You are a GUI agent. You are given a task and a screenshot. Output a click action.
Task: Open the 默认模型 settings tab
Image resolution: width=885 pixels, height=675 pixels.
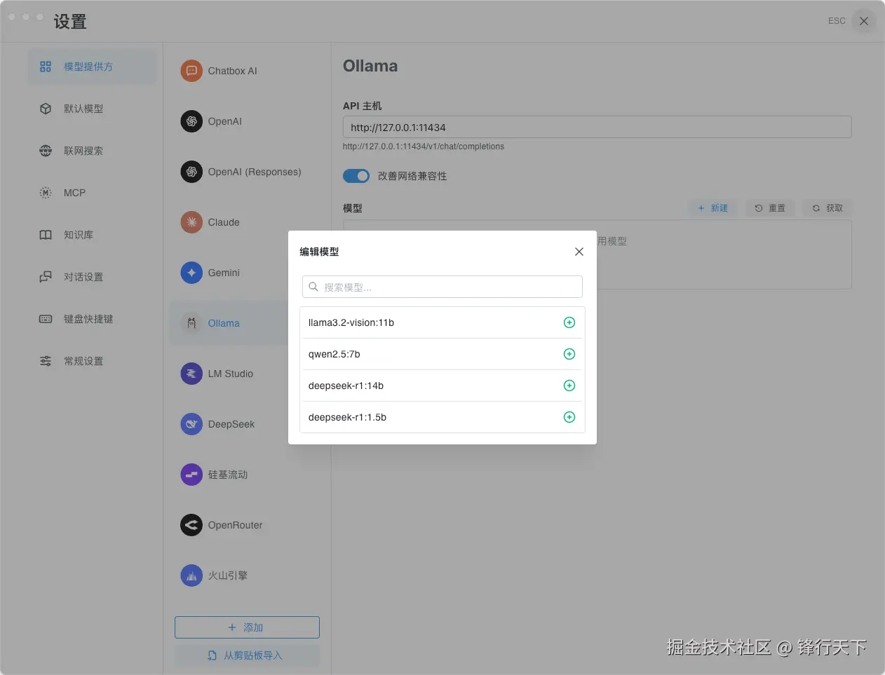point(93,109)
